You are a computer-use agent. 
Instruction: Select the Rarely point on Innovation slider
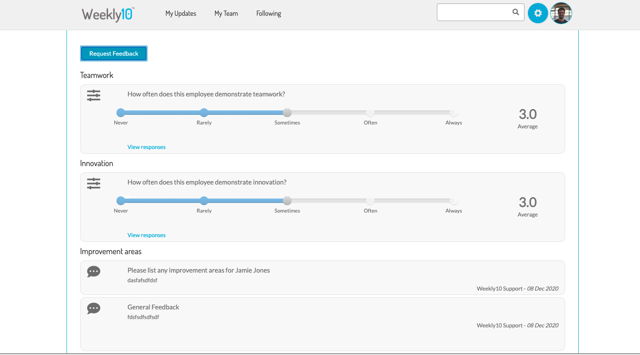click(x=204, y=201)
